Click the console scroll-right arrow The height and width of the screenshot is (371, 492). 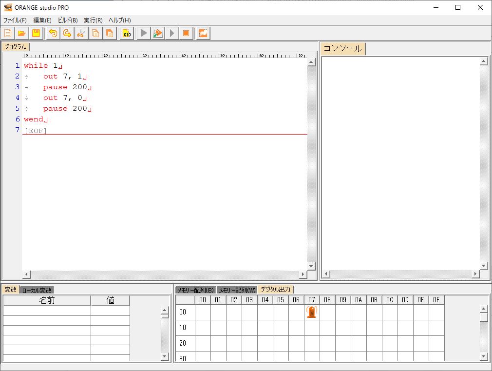(x=475, y=274)
